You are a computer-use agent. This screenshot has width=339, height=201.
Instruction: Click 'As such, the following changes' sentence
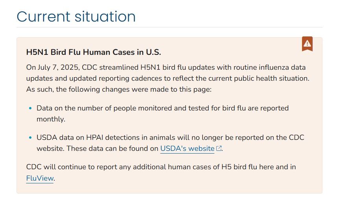[75, 89]
